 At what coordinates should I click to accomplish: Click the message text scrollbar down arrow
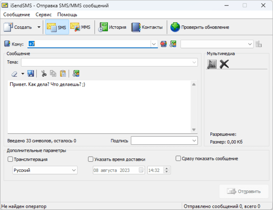point(194,130)
